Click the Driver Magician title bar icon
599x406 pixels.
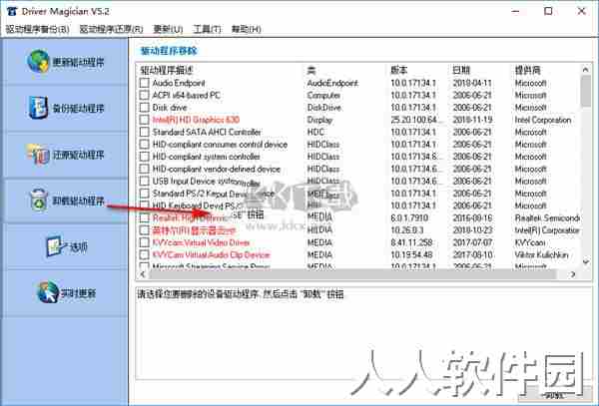click(x=12, y=11)
